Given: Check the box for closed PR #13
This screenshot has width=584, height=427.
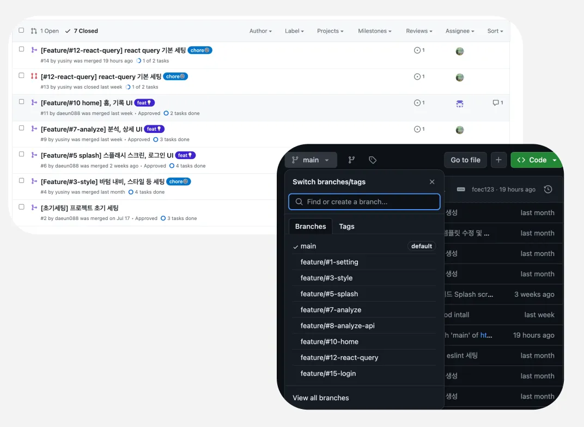Looking at the screenshot, I should pos(21,76).
